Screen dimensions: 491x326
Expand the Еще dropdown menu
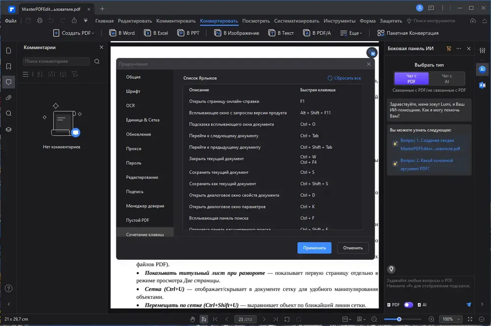(x=352, y=33)
